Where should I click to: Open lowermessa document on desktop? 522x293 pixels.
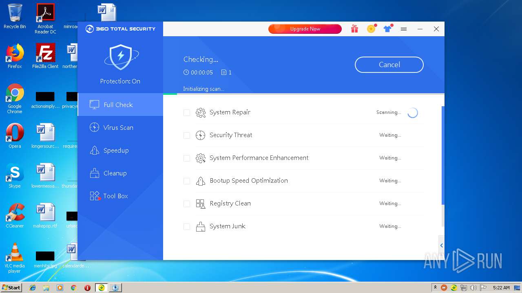[45, 176]
